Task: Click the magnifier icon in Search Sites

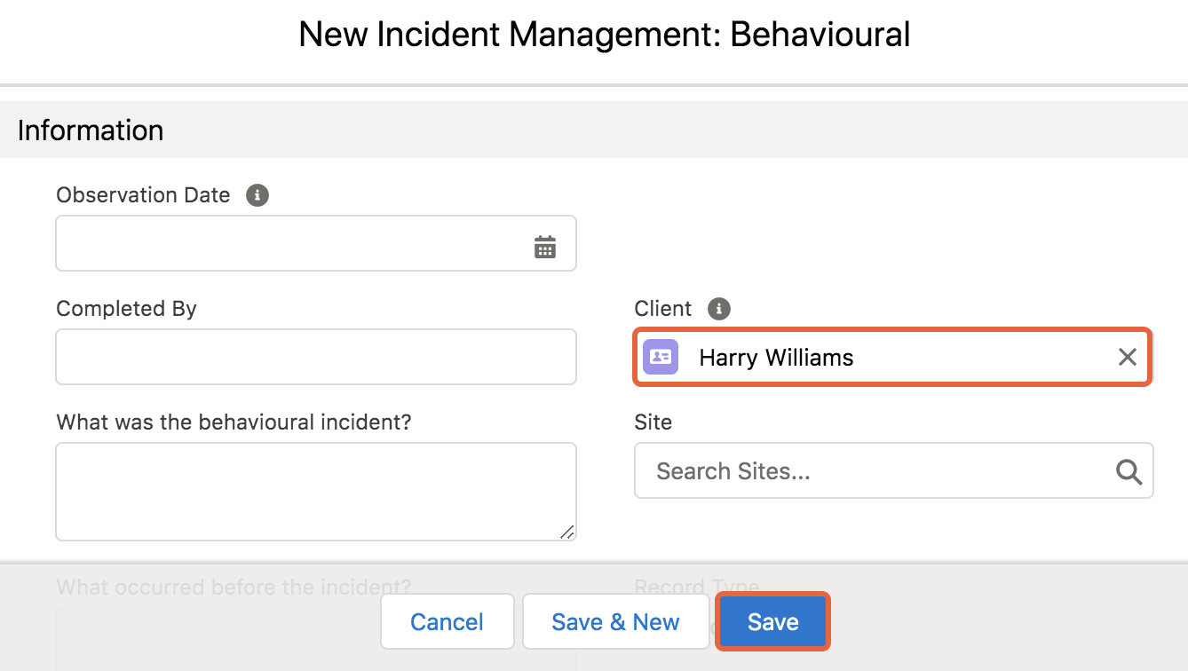Action: [1129, 471]
